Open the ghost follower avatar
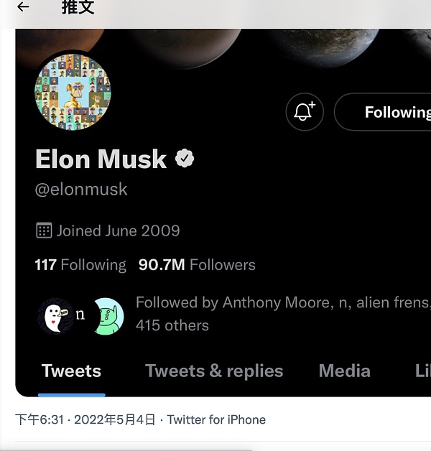This screenshot has width=431, height=451. (55, 317)
